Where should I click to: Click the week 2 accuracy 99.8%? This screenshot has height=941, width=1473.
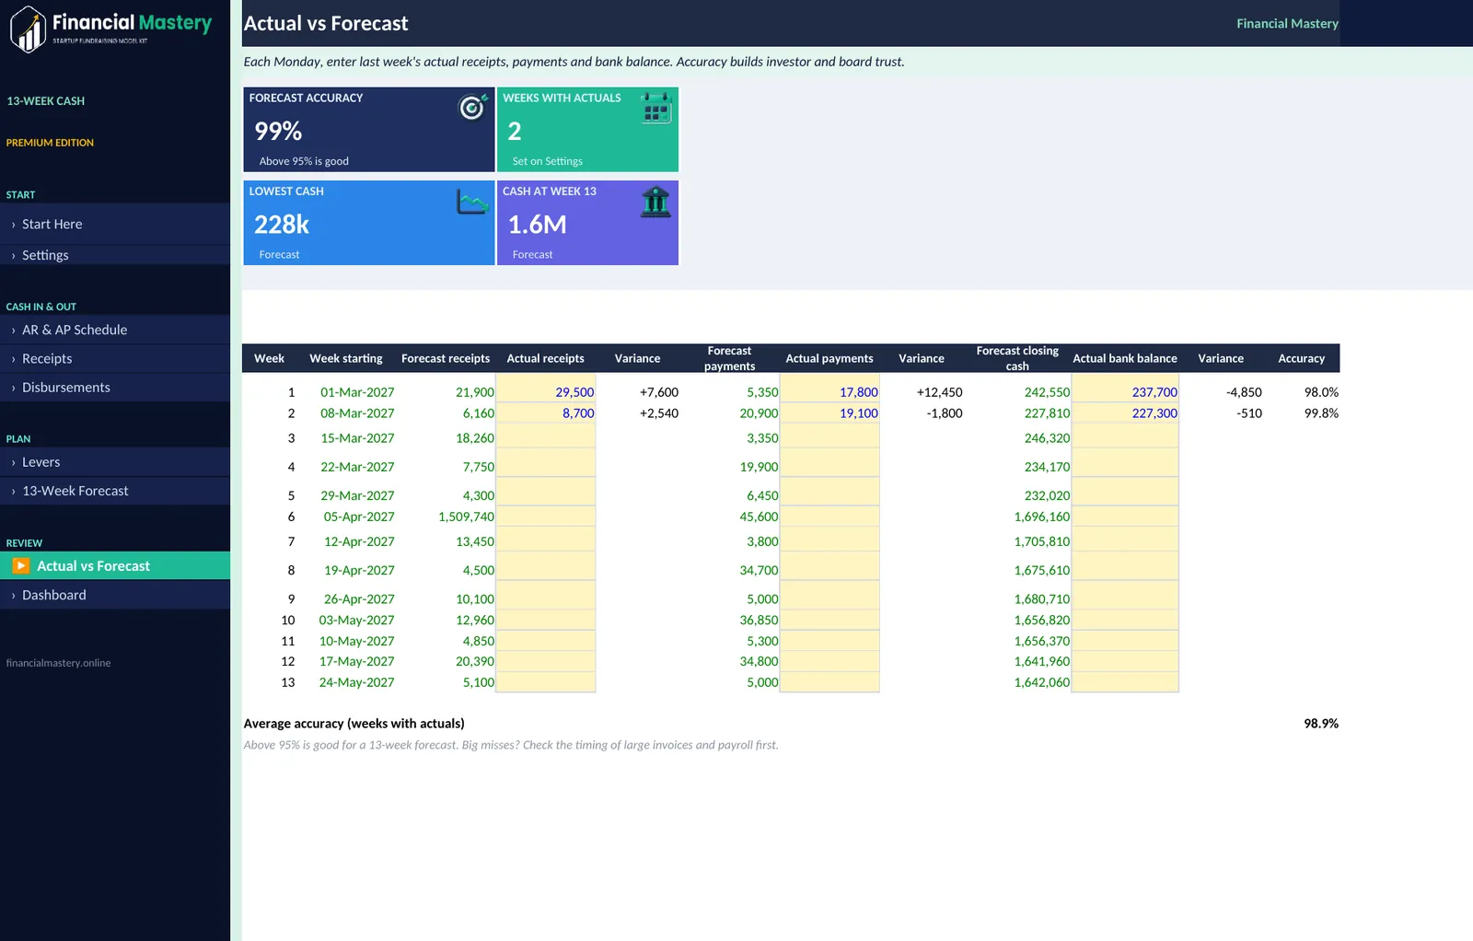(x=1321, y=413)
